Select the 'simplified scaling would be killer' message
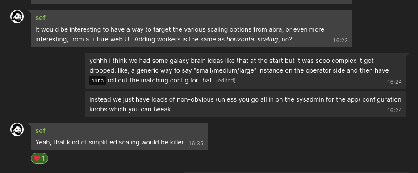The image size is (418, 173). click(x=119, y=136)
